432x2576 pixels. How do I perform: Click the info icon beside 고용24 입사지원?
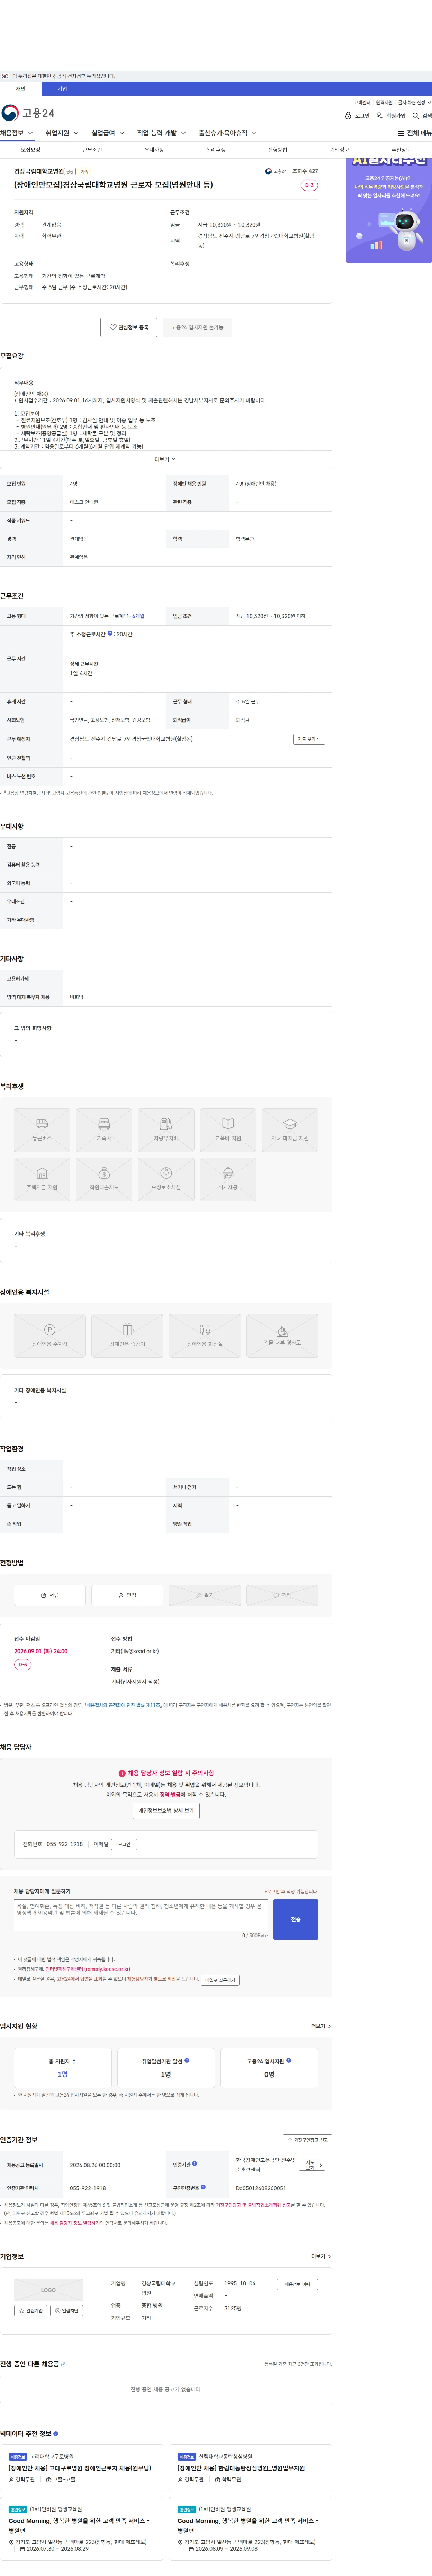click(289, 2060)
